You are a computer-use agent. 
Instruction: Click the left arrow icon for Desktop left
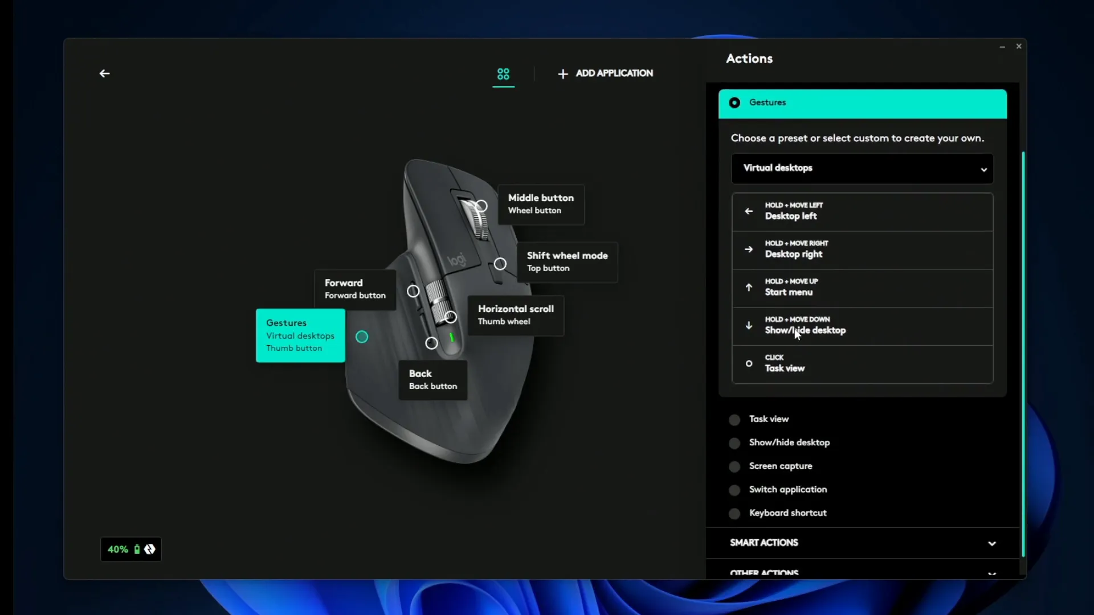(x=749, y=211)
